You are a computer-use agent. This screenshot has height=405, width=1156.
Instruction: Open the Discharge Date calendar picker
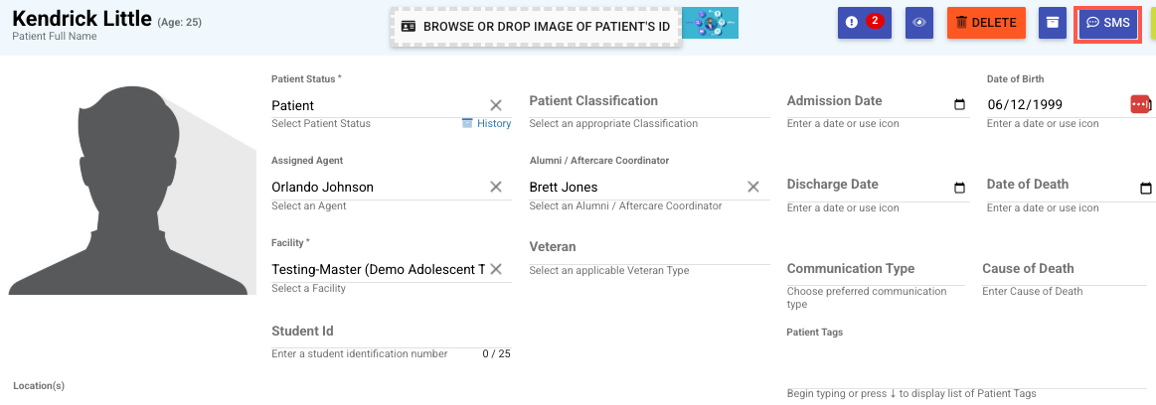(959, 188)
